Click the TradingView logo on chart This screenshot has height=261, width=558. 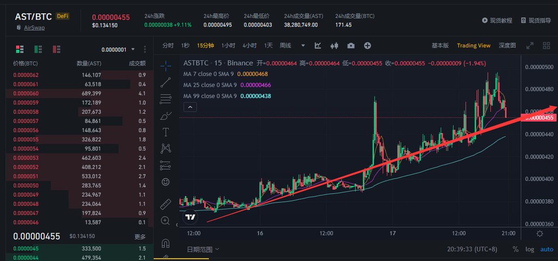[190, 216]
